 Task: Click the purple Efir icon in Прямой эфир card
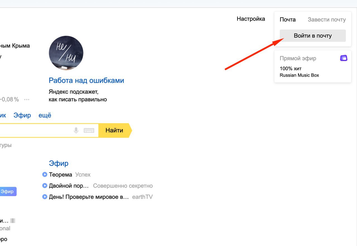(x=344, y=58)
